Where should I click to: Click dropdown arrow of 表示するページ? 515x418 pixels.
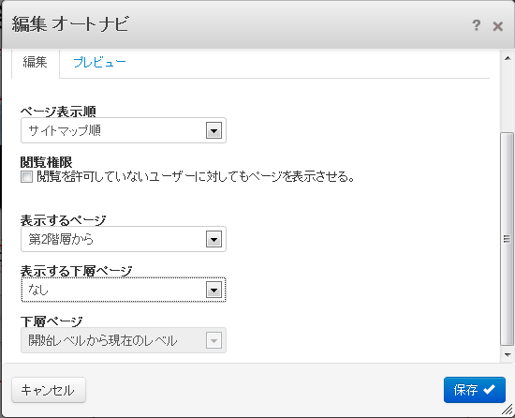point(213,239)
